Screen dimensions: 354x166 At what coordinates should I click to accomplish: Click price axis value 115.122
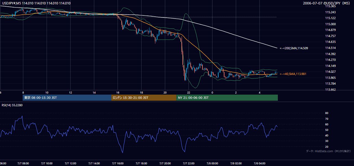point(330,18)
